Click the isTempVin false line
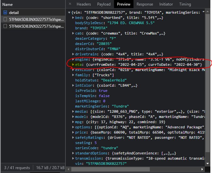This screenshot has height=173, width=212. click(92, 96)
